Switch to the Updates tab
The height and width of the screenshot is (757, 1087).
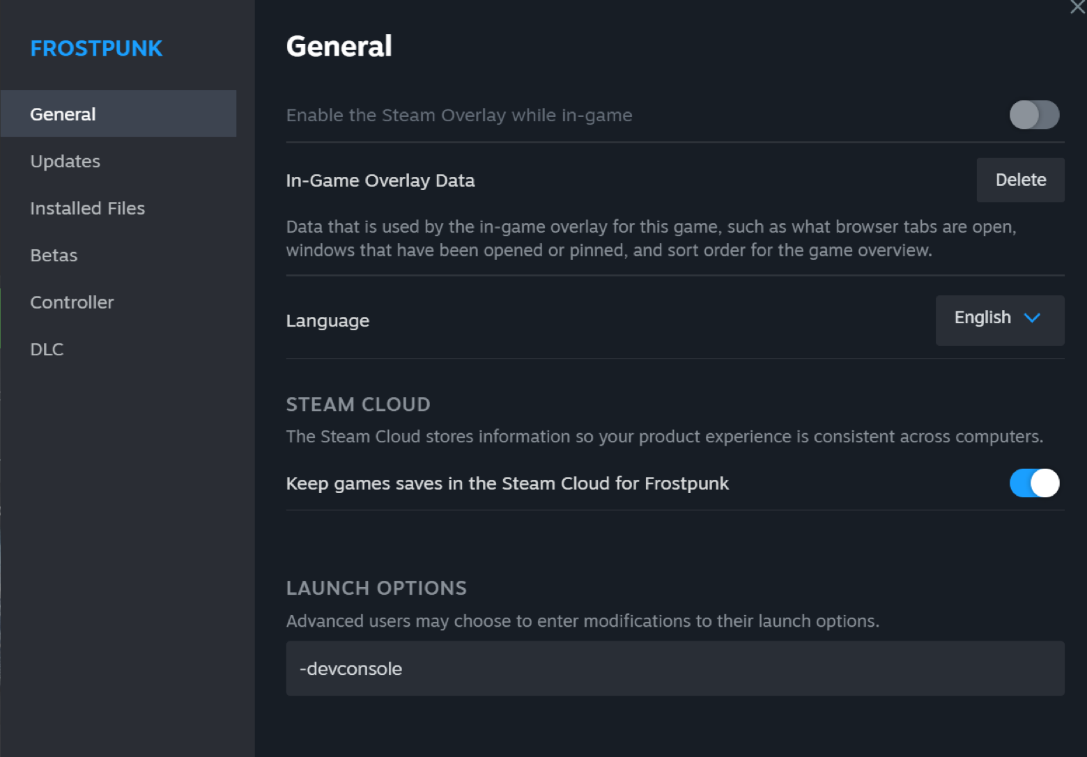click(65, 162)
